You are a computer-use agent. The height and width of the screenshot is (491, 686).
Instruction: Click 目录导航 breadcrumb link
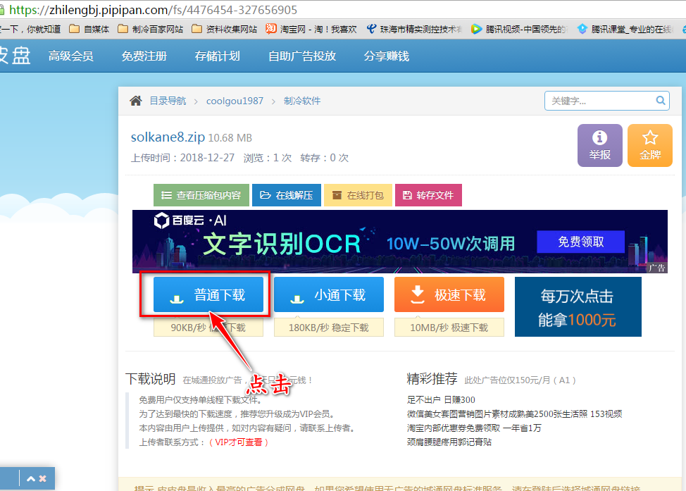(x=168, y=101)
